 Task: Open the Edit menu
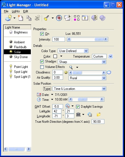(x=26, y=11)
